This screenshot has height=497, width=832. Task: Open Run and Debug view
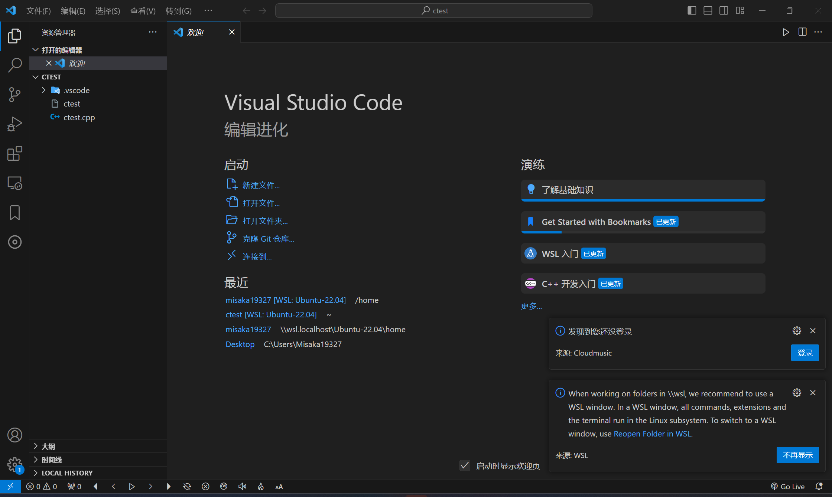coord(14,124)
